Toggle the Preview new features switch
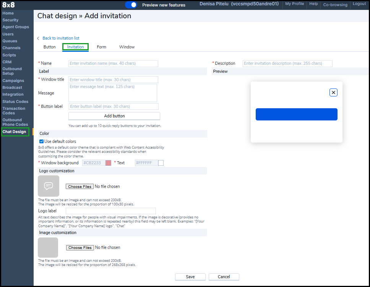This screenshot has height=287, width=370. [131, 5]
